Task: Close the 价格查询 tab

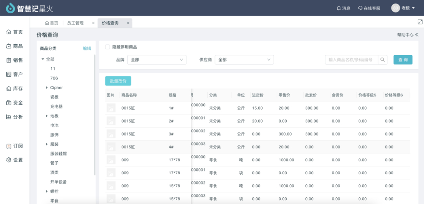Action: 128,23
